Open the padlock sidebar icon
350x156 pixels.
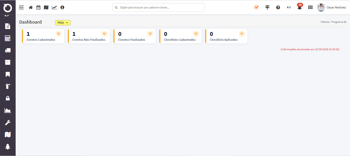[x=8, y=98]
